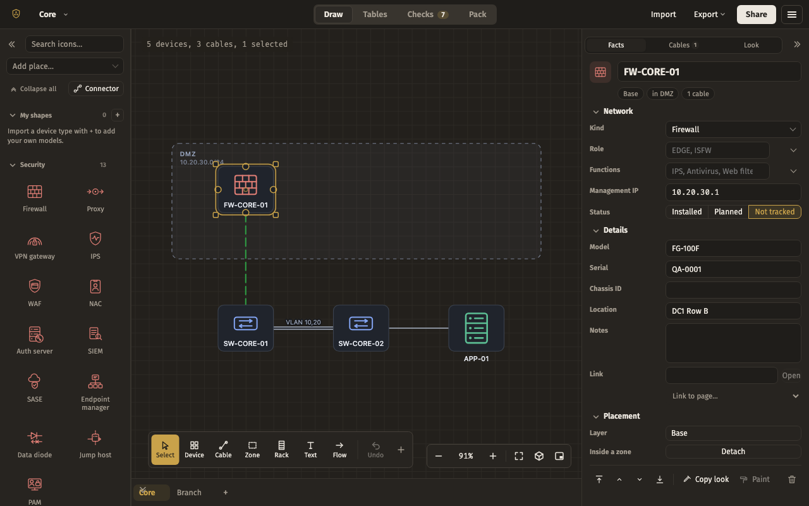Open the Checks tab
The image size is (809, 506).
click(x=428, y=15)
